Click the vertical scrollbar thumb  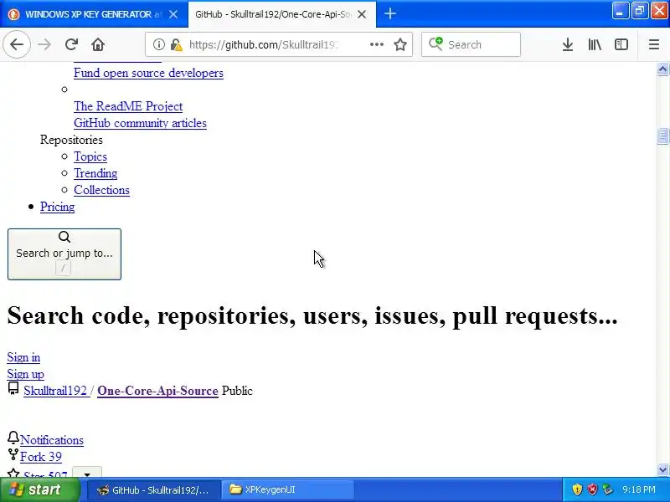click(x=662, y=136)
